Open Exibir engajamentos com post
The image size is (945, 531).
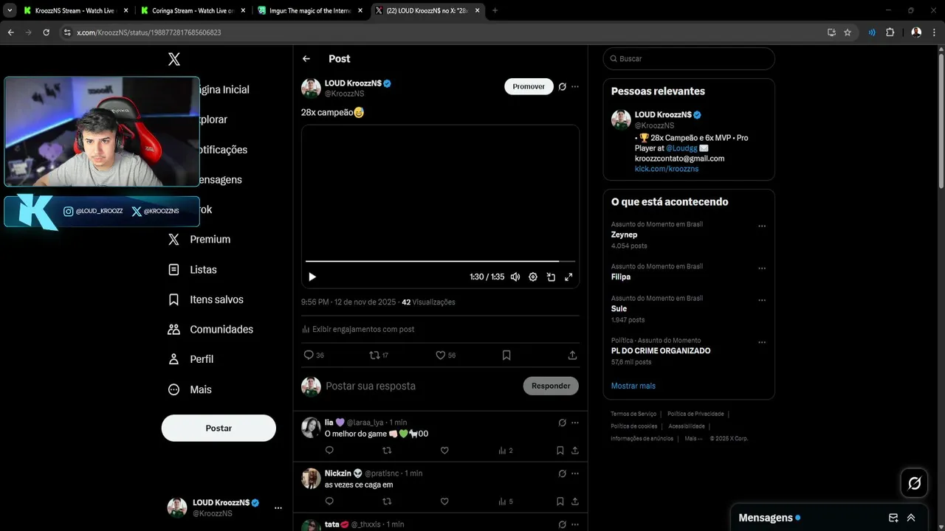(x=358, y=329)
